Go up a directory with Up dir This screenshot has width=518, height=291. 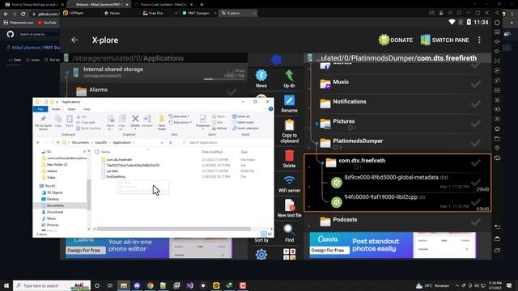pos(289,78)
